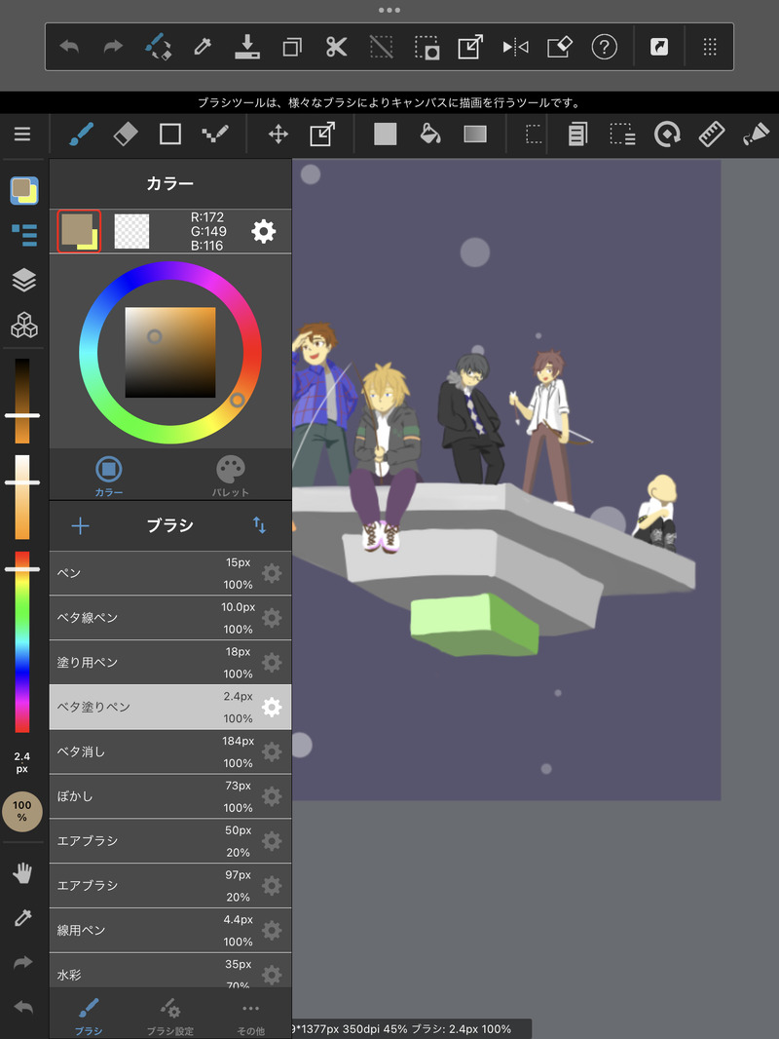Tap the brush list reorder arrows icon
Image resolution: width=779 pixels, height=1039 pixels.
pos(259,525)
